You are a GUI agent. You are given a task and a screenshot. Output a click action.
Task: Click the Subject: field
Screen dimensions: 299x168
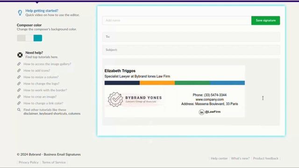tap(191, 50)
